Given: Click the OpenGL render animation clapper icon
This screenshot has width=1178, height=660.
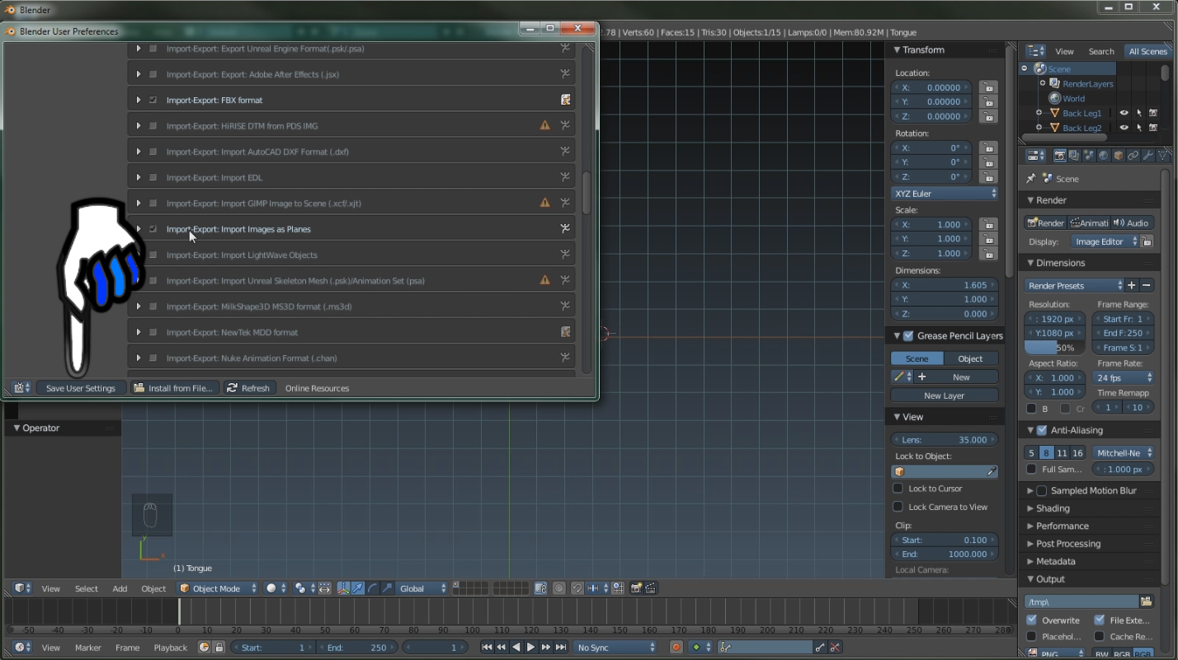Looking at the screenshot, I should click(651, 588).
